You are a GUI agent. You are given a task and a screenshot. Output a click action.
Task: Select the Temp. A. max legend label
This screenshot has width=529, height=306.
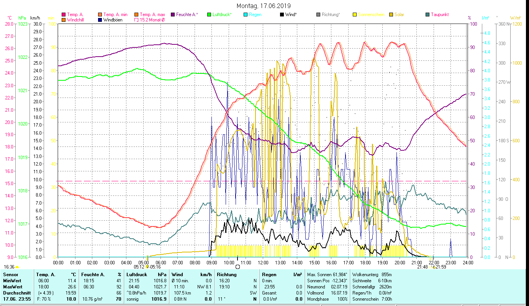(x=152, y=15)
